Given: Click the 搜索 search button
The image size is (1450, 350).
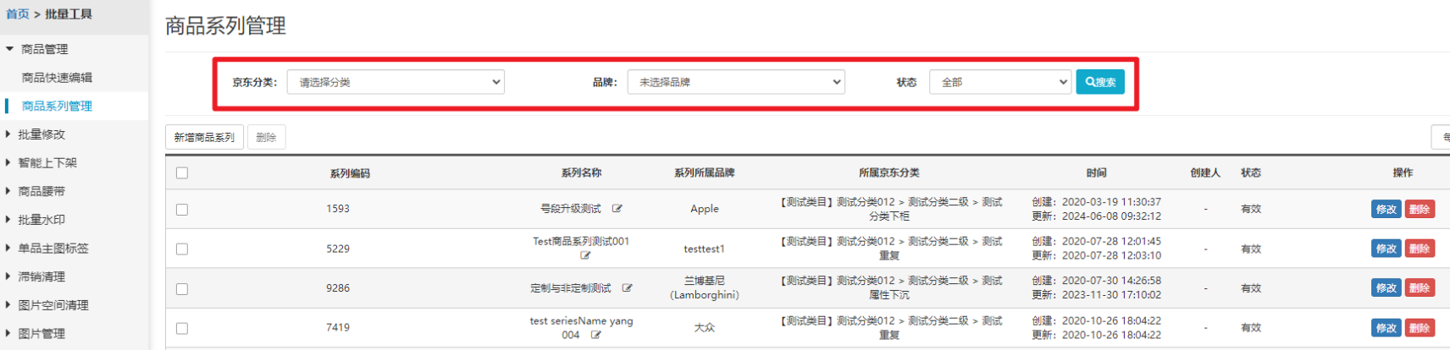Looking at the screenshot, I should [x=1100, y=82].
